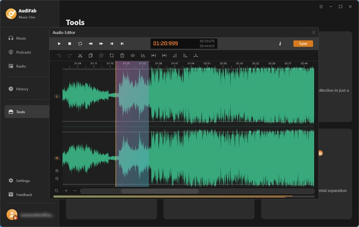Viewport: 359px width, 227px height.
Task: Click the user profile avatar
Action: 12,214
